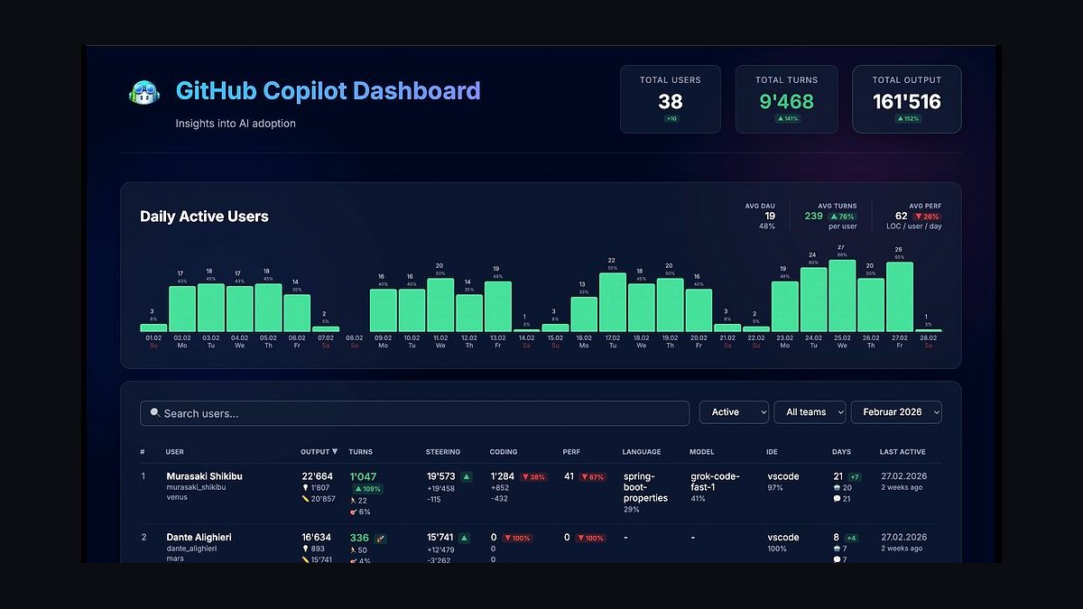Screen dimensions: 1083x609
Task: Click the green up arrow beside 19'573
Action: (x=467, y=476)
